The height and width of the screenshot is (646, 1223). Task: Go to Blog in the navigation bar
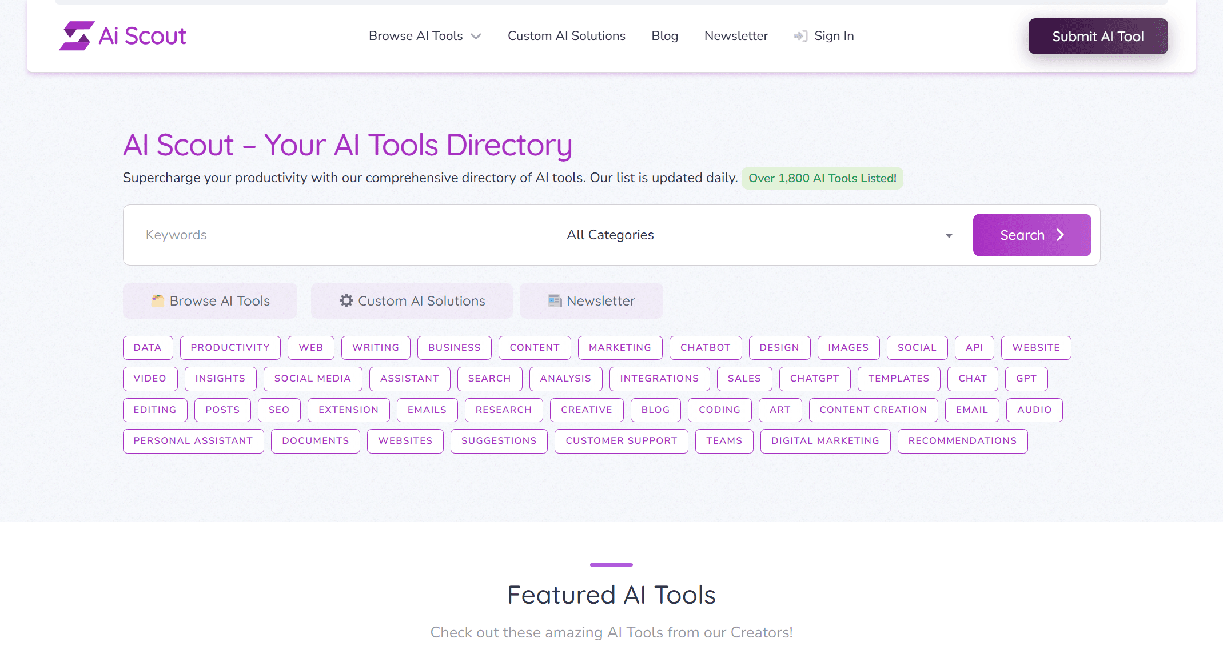click(x=664, y=36)
